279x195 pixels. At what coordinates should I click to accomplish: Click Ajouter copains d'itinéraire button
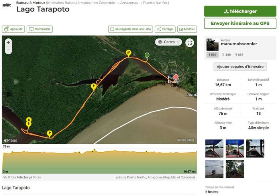pos(240,67)
